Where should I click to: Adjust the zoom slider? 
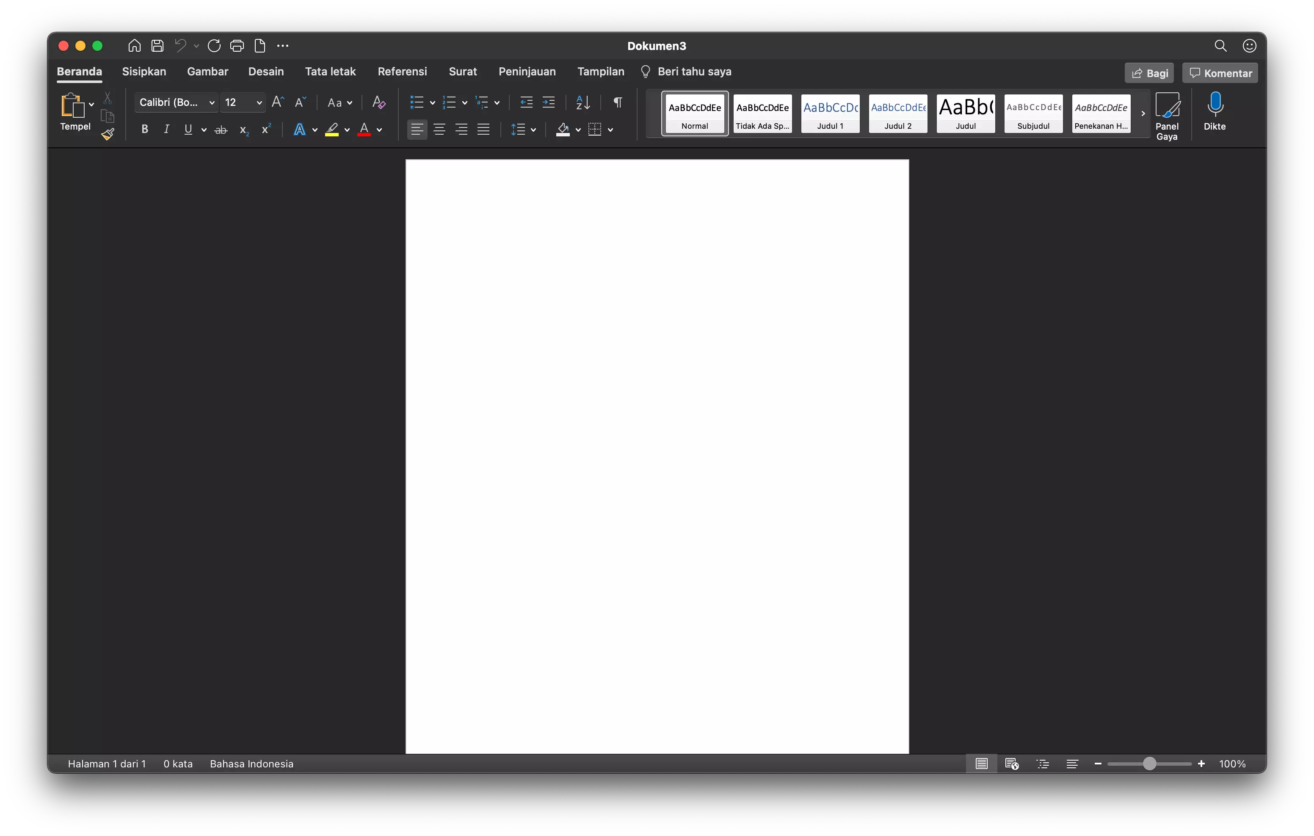(1149, 764)
